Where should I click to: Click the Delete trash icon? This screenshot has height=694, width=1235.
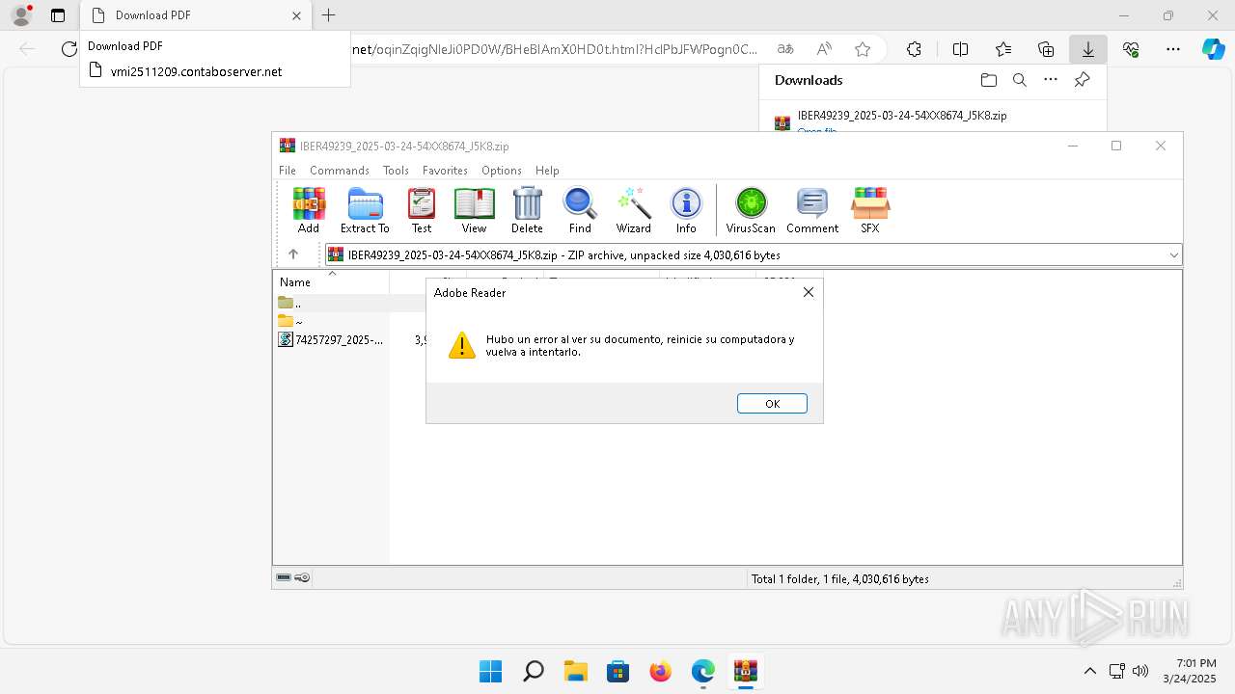click(x=527, y=210)
